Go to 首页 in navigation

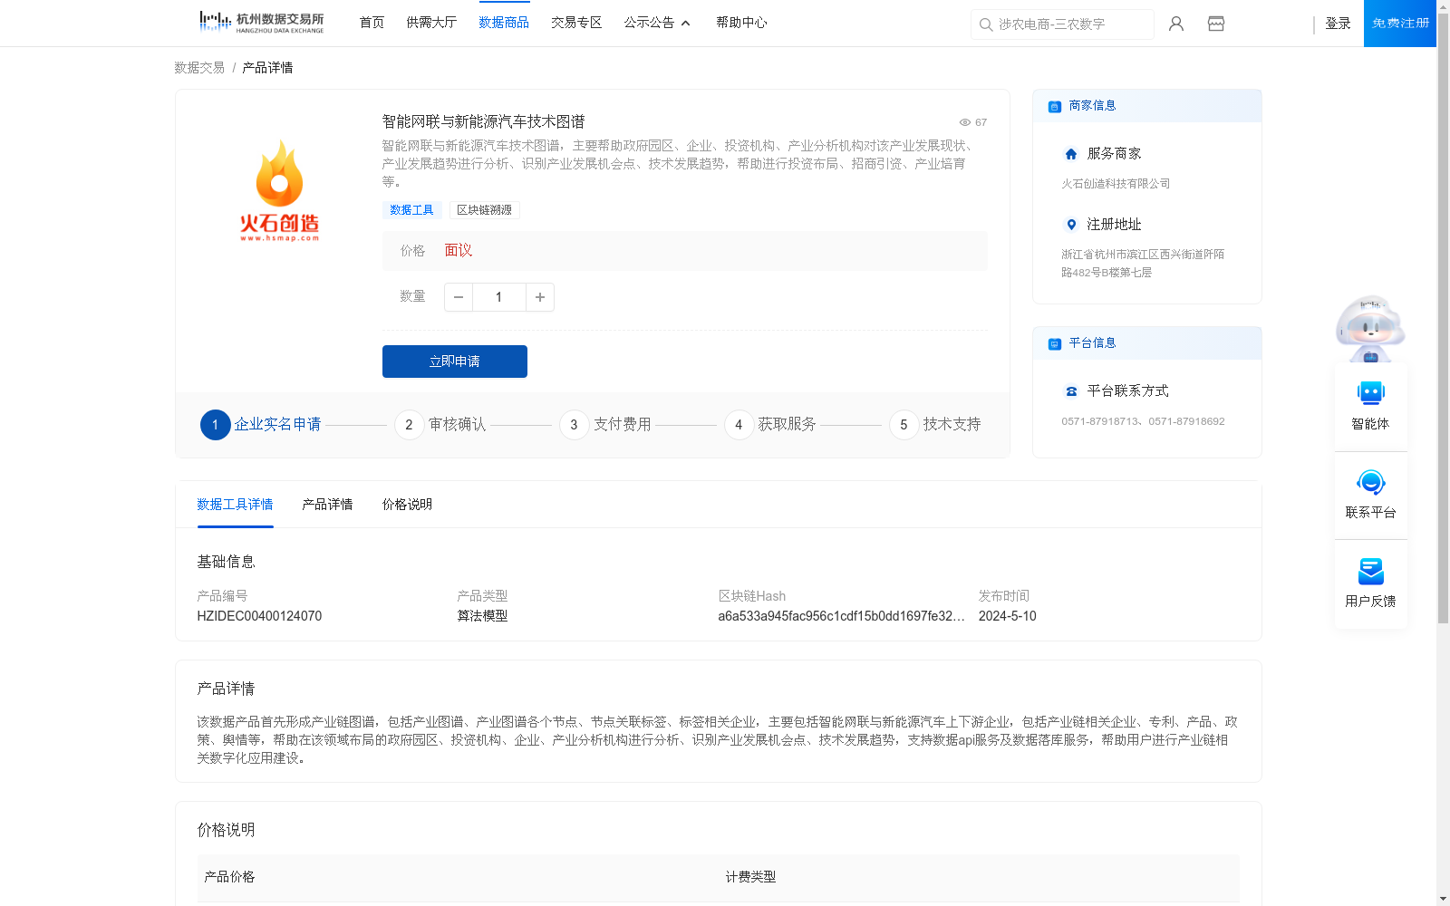pyautogui.click(x=372, y=23)
